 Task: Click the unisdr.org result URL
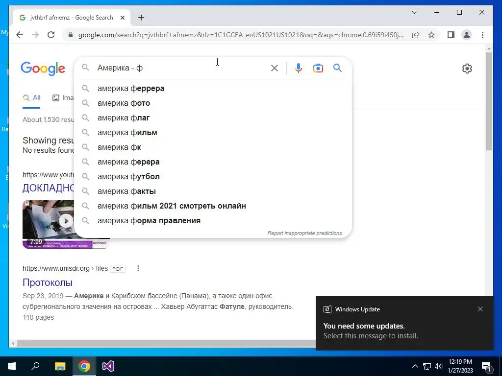(65, 269)
